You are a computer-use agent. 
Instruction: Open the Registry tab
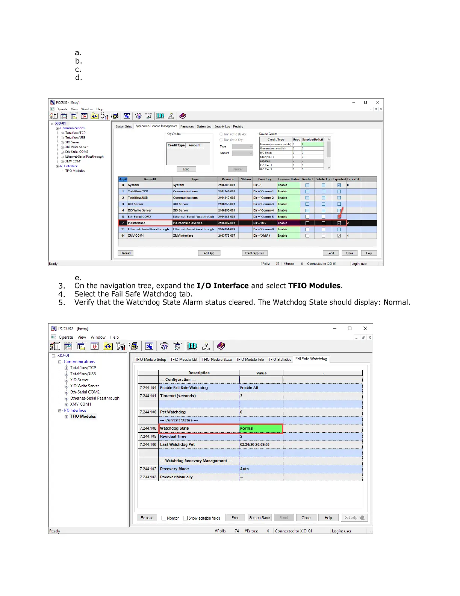click(x=238, y=126)
